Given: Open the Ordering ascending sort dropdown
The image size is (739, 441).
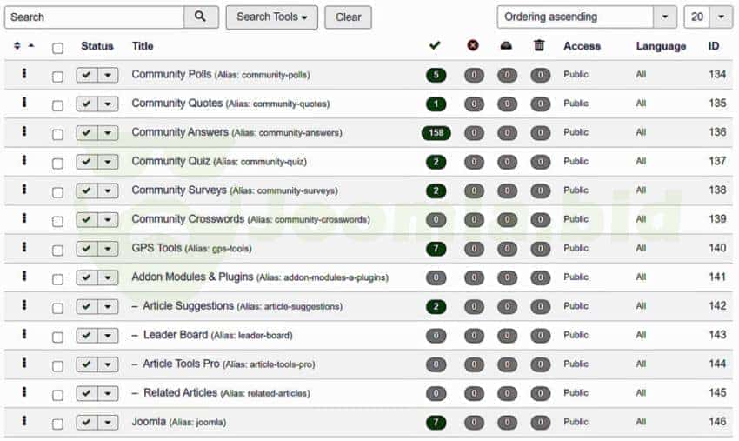Looking at the screenshot, I should point(586,17).
